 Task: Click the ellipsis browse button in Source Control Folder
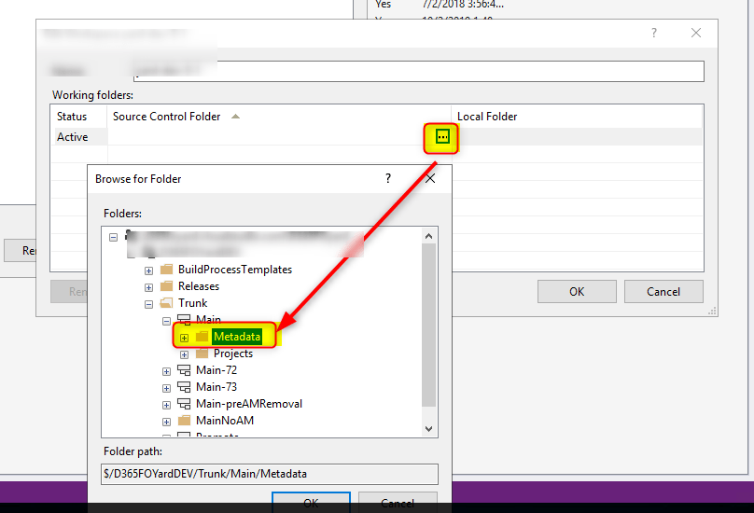pyautogui.click(x=442, y=137)
